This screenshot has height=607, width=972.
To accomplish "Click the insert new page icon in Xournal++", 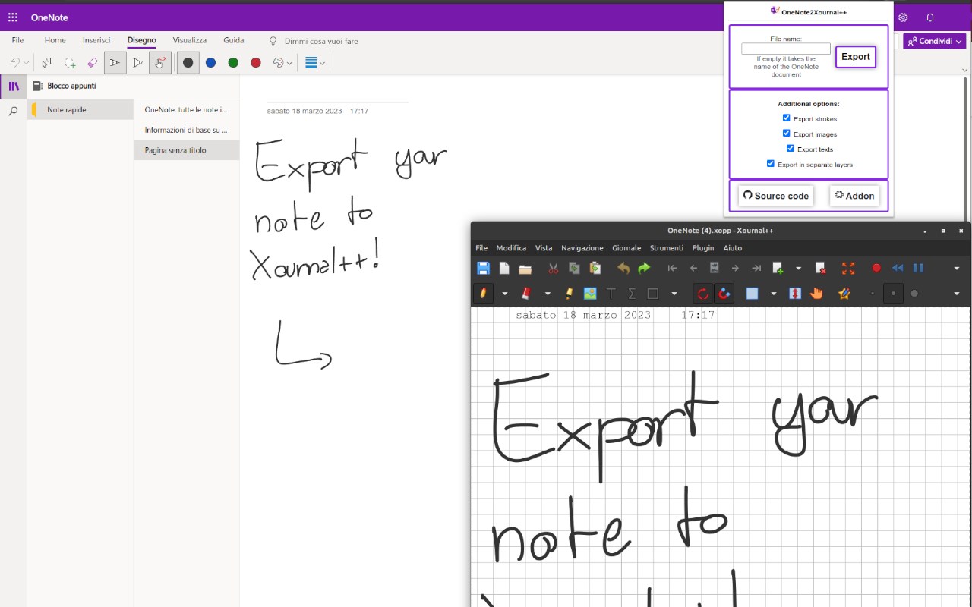I will (x=778, y=268).
